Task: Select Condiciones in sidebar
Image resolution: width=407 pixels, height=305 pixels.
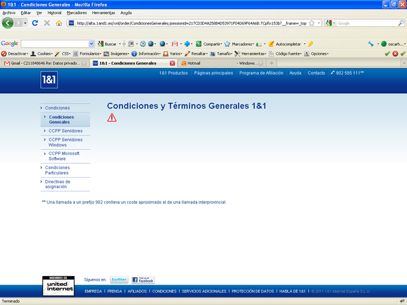Action: tap(58, 108)
